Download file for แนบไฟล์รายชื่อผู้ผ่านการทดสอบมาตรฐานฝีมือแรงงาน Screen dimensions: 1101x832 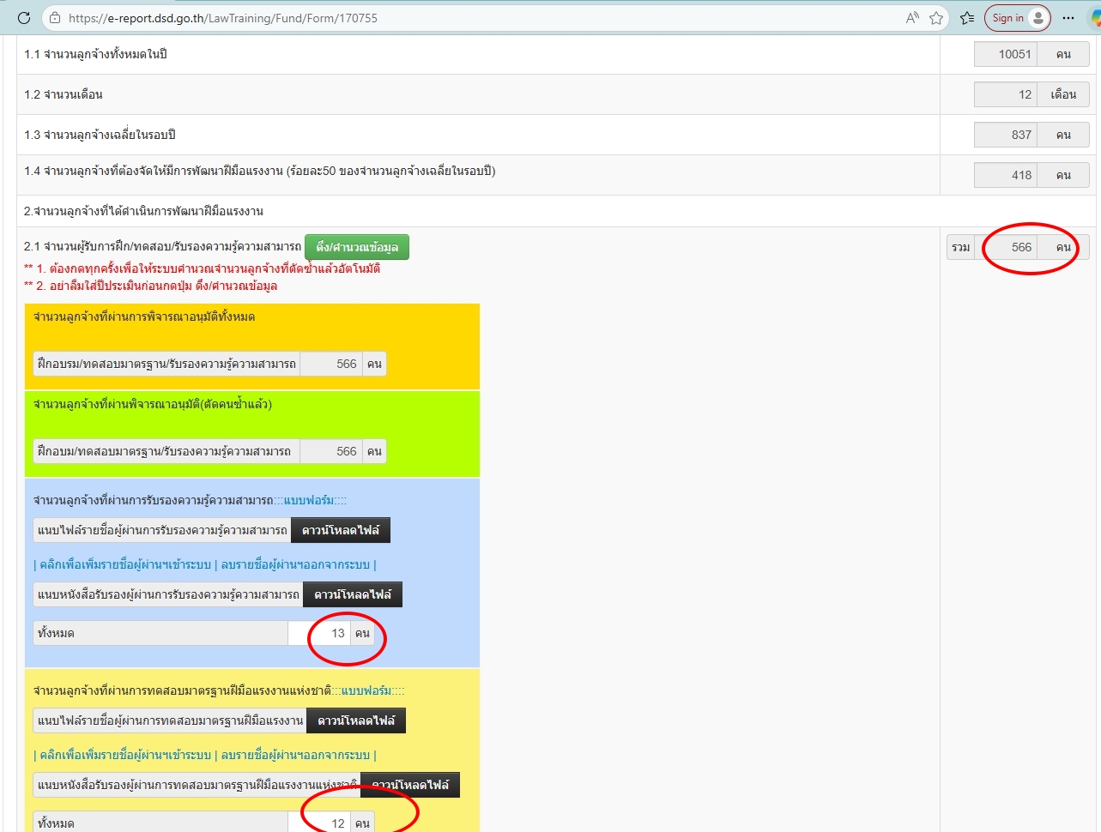tap(356, 720)
